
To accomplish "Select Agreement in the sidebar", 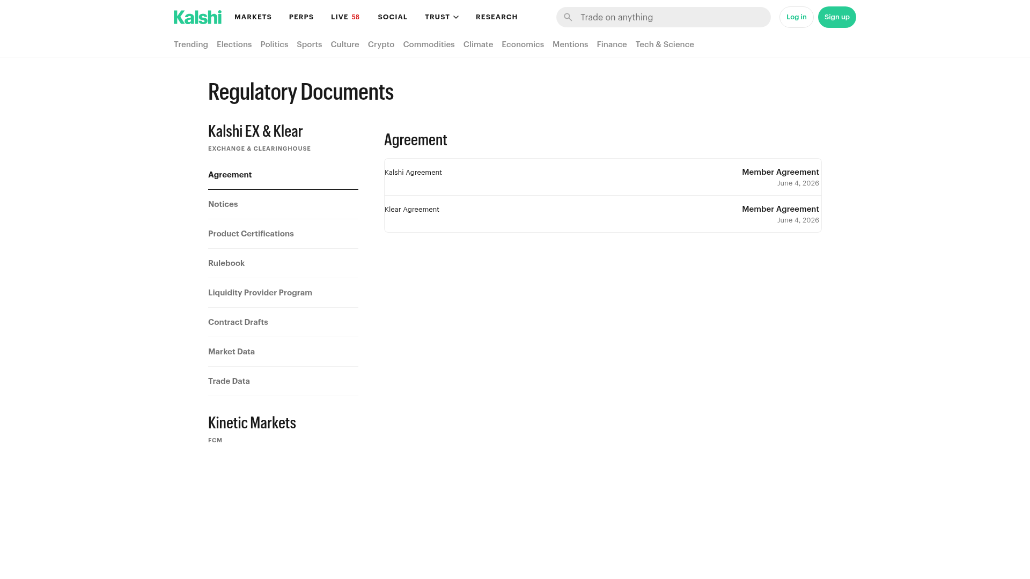I will coord(283,175).
